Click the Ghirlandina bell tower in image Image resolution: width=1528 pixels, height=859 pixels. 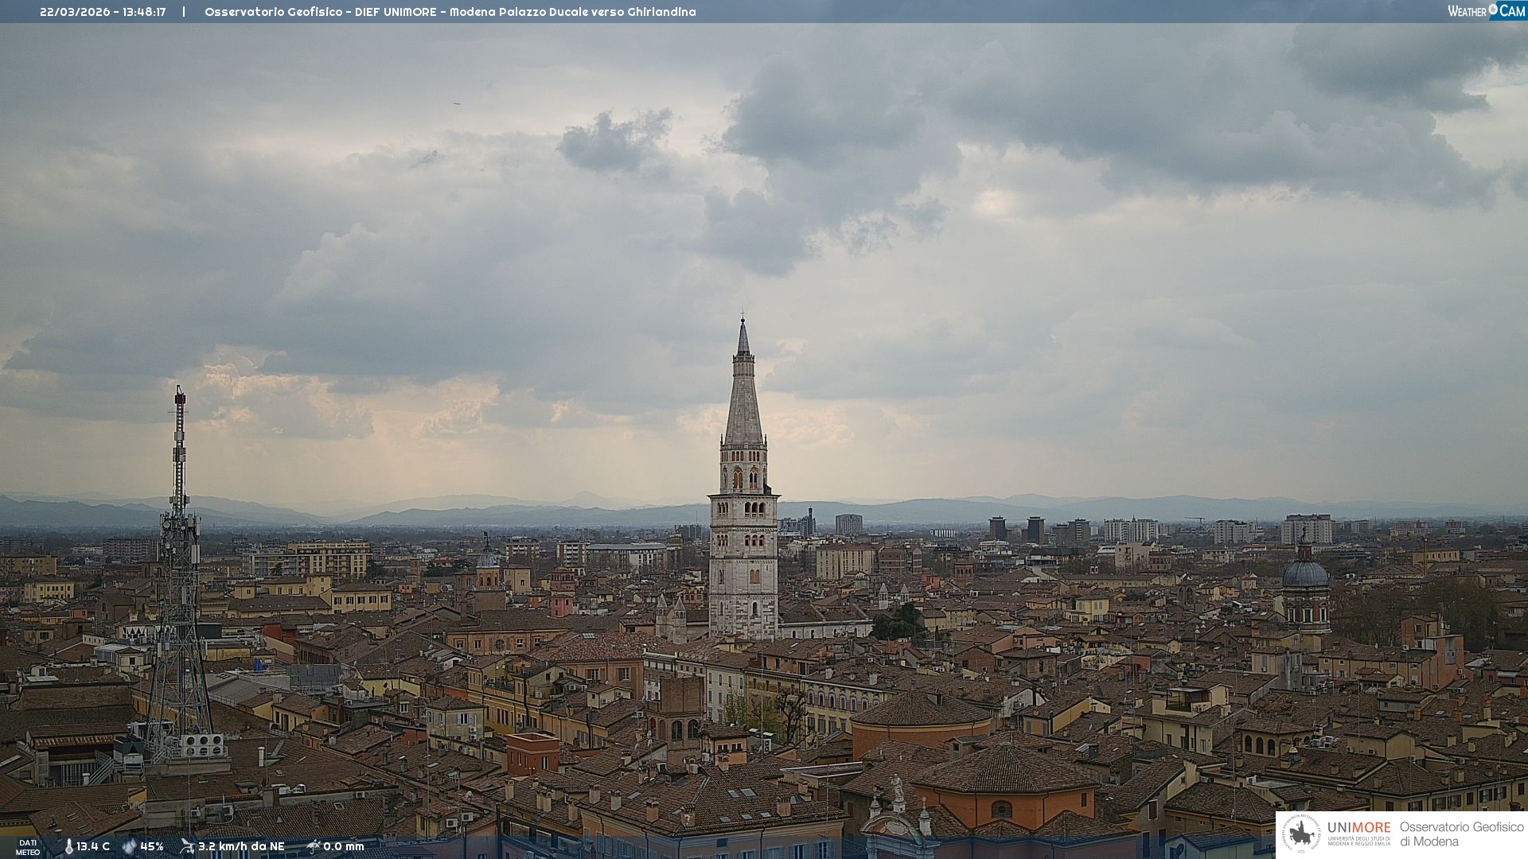[743, 517]
